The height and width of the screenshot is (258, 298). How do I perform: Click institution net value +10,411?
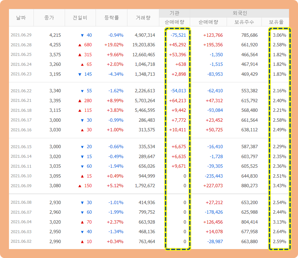(178, 130)
